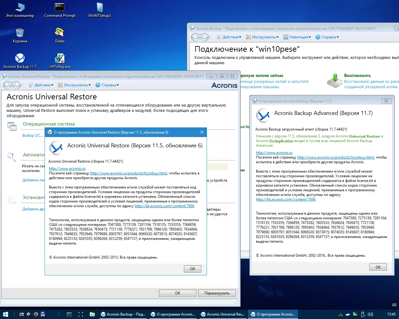The image size is (399, 319).
Task: Open Навигация menu in the Acronis Backup window
Action: [x=297, y=37]
